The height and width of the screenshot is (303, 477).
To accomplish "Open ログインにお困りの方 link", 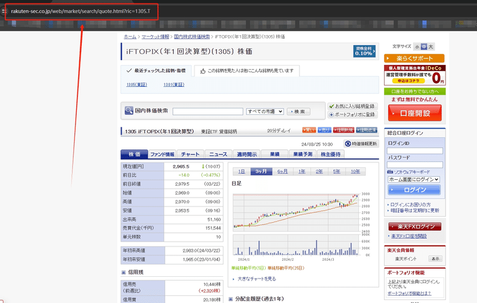I will click(x=410, y=205).
